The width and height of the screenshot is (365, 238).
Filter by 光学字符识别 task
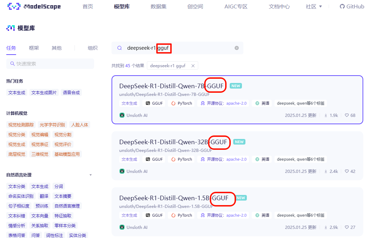point(52,125)
